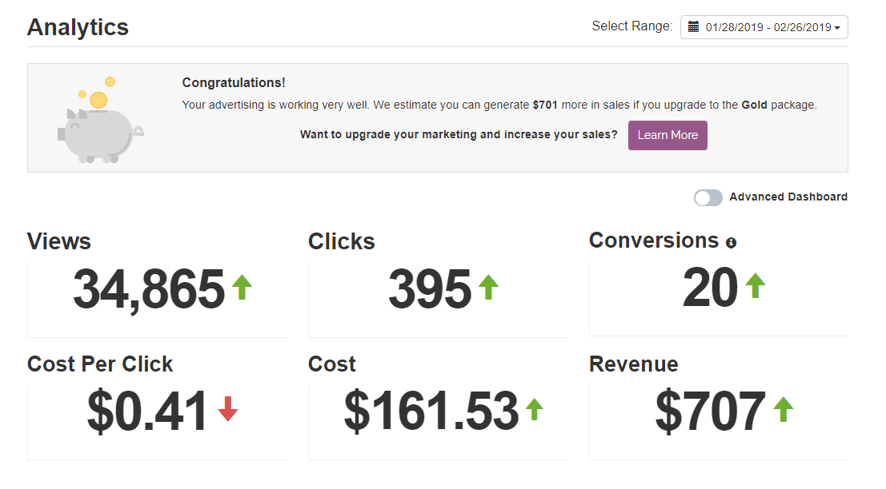Screen dimensions: 886x489
Task: Click the Advanced Dashboard label
Action: pyautogui.click(x=788, y=197)
